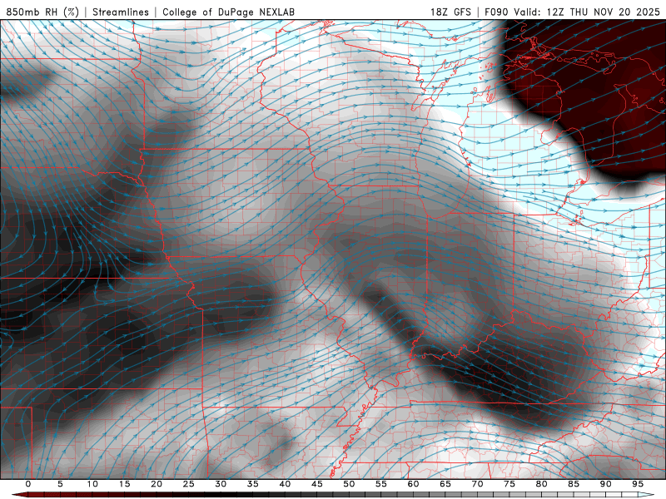Click the "15" value on the RH scale
666x499 pixels.
pos(124,484)
